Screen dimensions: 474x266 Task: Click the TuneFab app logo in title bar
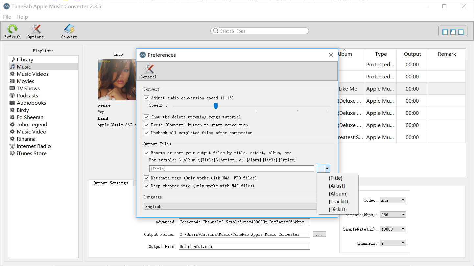[7, 7]
